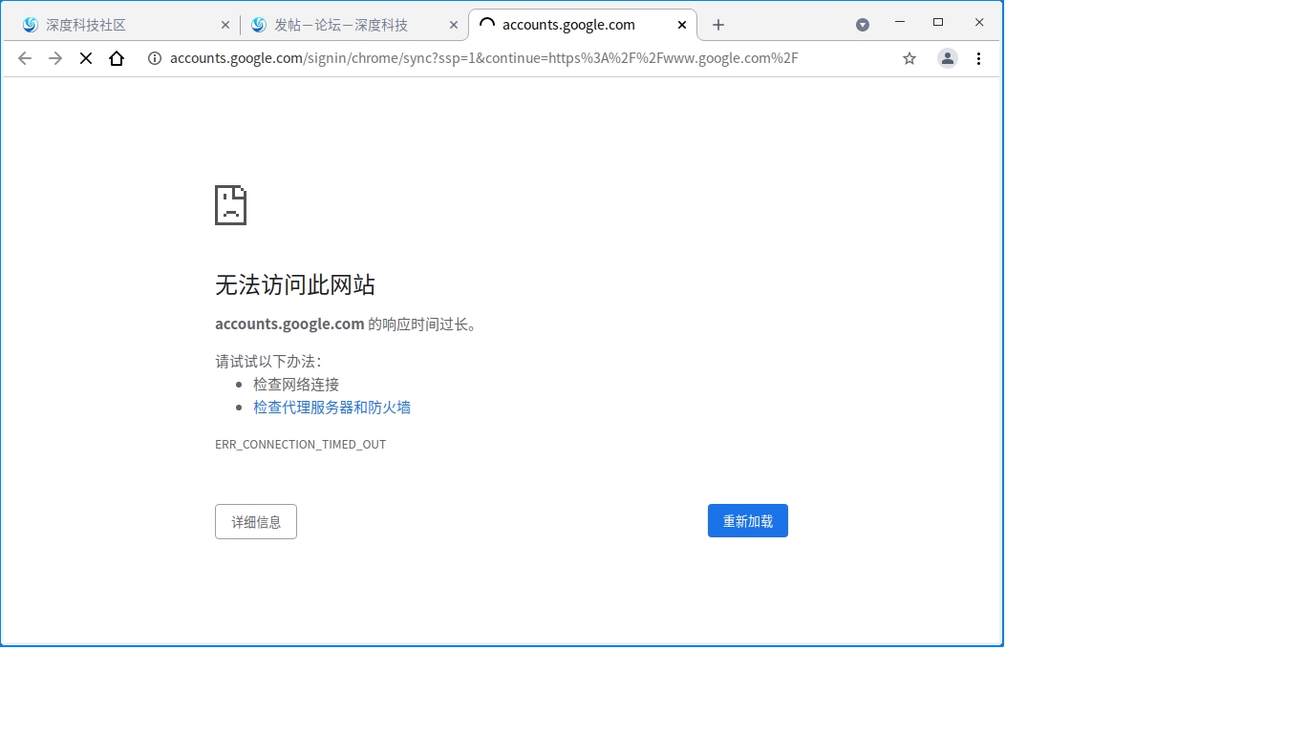Viewport: 1305px width, 733px height.
Task: Go back to the previous page
Action: [x=25, y=58]
